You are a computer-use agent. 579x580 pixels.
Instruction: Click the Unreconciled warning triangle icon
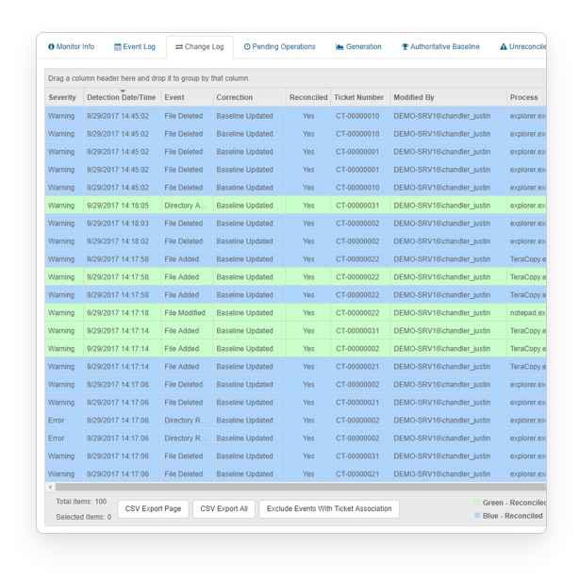pyautogui.click(x=504, y=47)
